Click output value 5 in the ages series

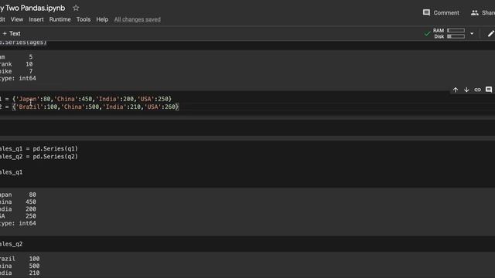tap(31, 57)
